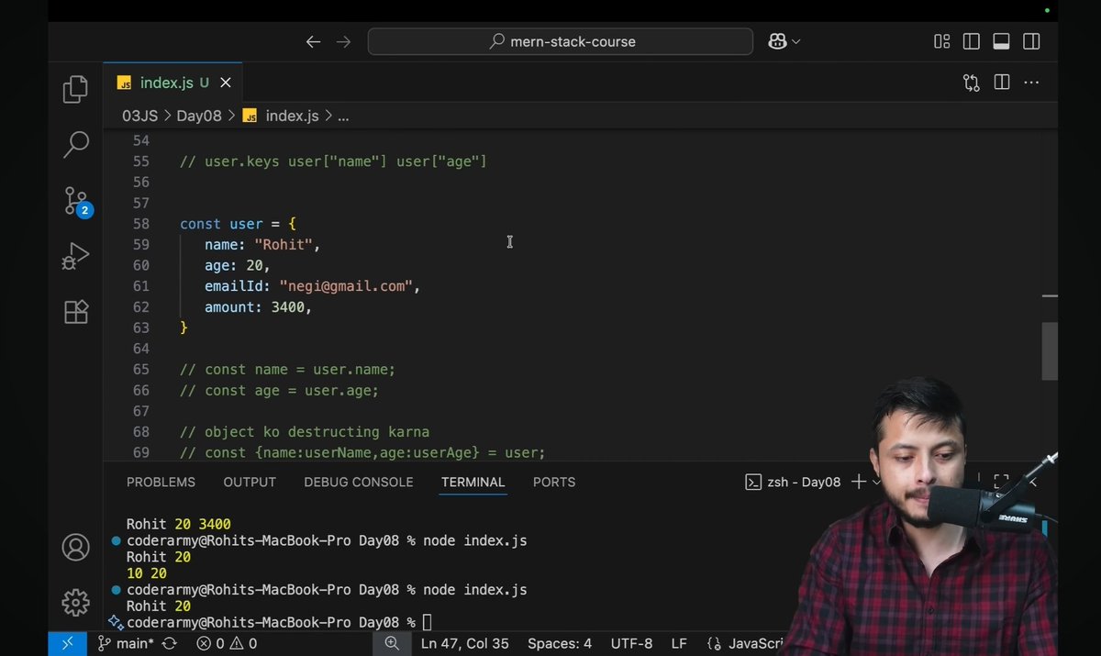This screenshot has height=656, width=1101.
Task: Open remote window indicator in status bar
Action: (x=67, y=644)
